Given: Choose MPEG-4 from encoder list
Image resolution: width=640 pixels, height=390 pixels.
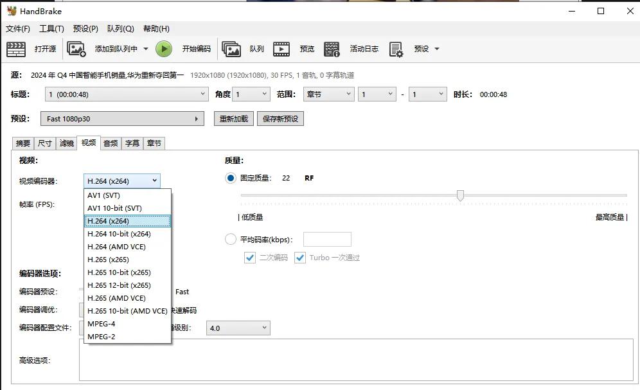Looking at the screenshot, I should pyautogui.click(x=127, y=324).
